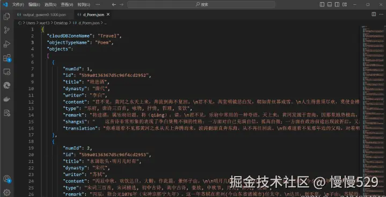386x197 pixels.
Task: Click line number 17 in gutter
Action: (31, 135)
